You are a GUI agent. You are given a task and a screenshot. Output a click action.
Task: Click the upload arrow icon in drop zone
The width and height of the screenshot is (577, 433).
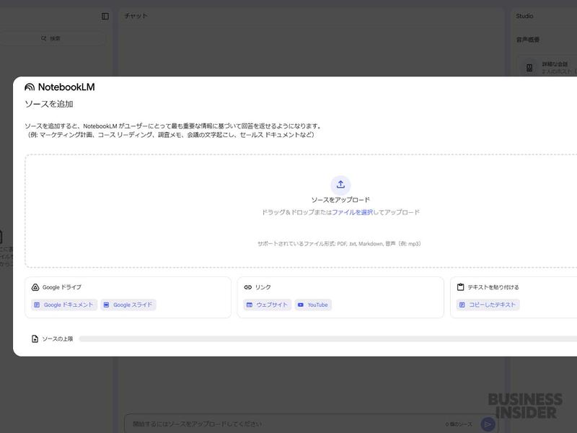pyautogui.click(x=340, y=185)
